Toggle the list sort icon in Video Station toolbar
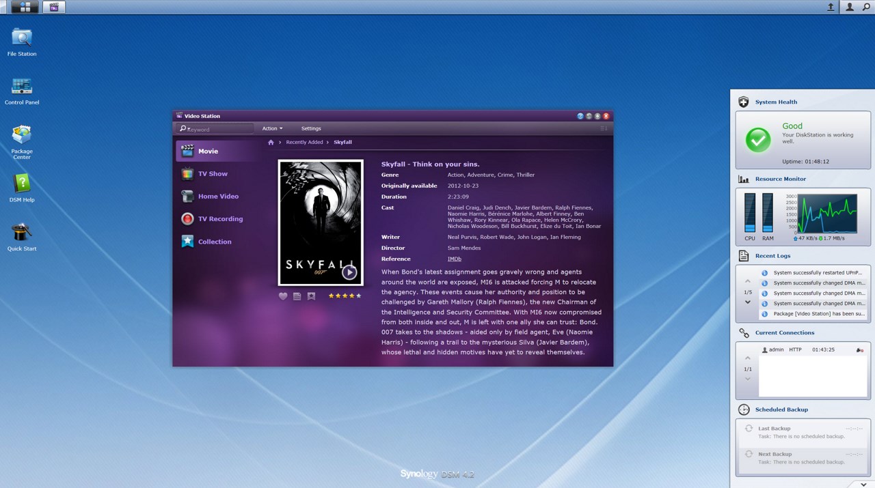875x488 pixels. click(604, 128)
